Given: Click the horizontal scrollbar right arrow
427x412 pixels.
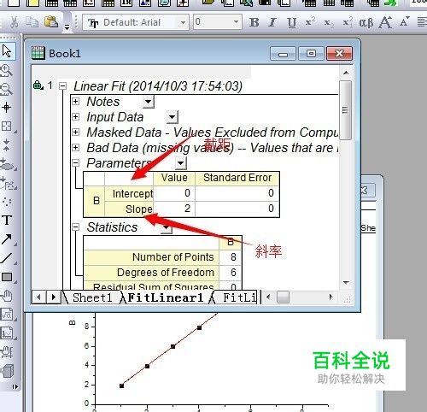Looking at the screenshot, I should click(330, 297).
